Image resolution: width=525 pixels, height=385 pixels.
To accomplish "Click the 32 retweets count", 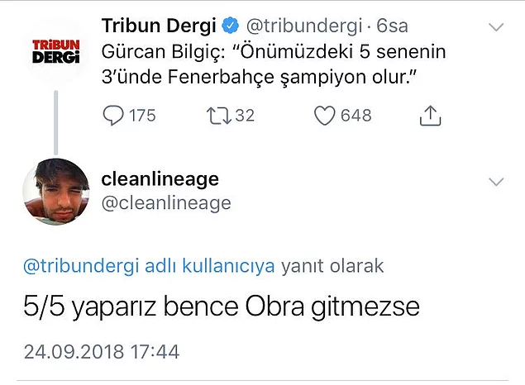I will [x=245, y=116].
